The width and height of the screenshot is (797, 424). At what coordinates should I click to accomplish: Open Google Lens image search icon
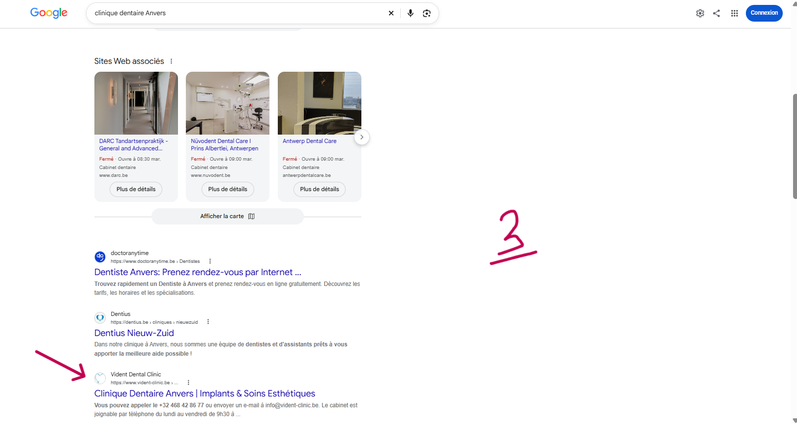(x=427, y=13)
